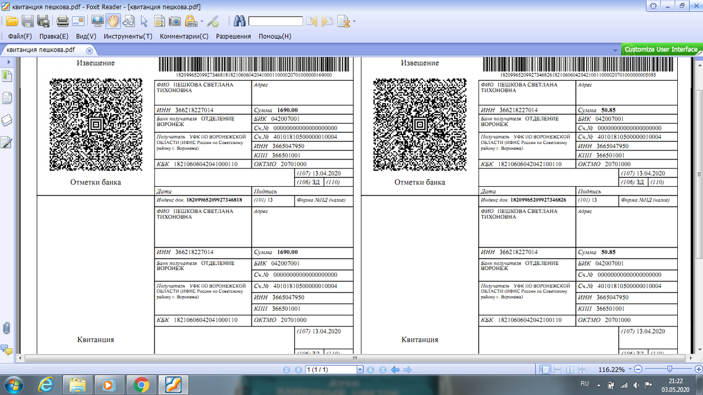
Task: Go to the previous page
Action: 298,370
